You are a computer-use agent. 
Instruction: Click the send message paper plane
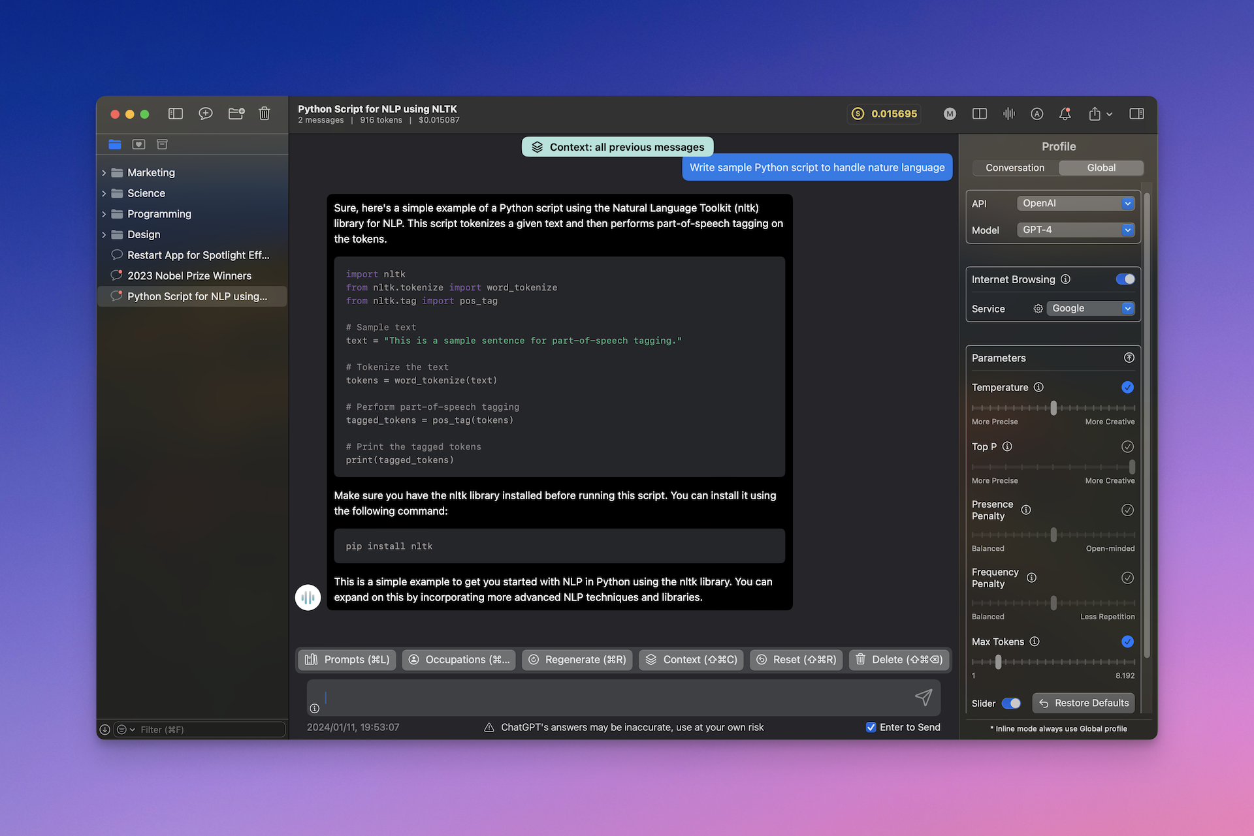tap(924, 698)
